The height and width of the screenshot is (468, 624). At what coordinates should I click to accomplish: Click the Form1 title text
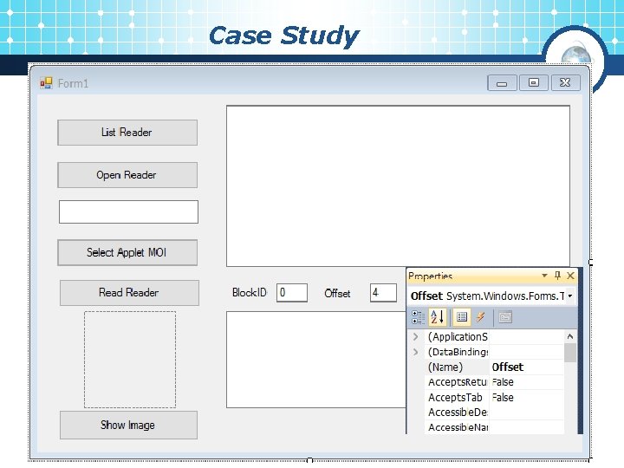pos(73,83)
